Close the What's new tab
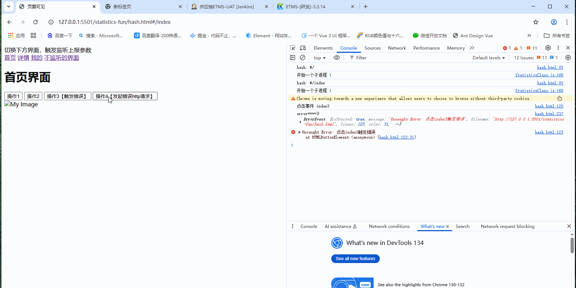The height and width of the screenshot is (288, 576). [x=447, y=226]
